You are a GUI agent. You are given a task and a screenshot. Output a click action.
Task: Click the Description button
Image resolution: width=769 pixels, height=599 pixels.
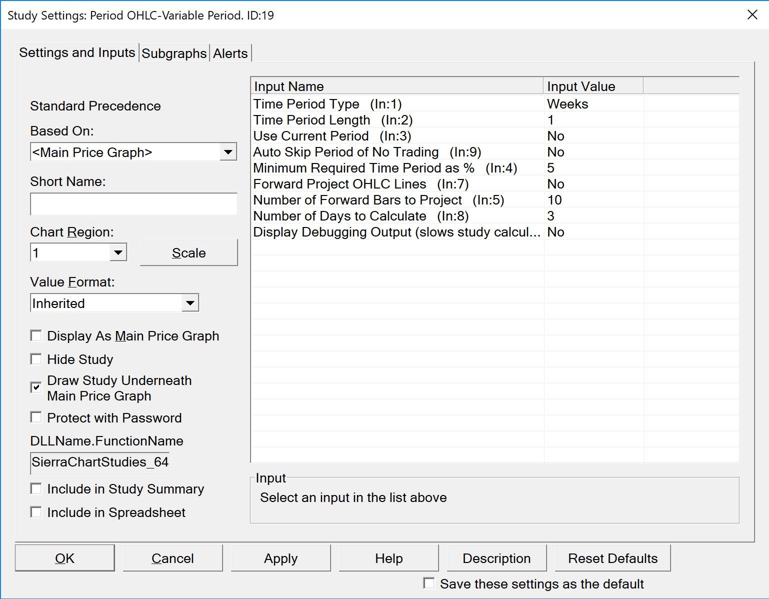497,558
